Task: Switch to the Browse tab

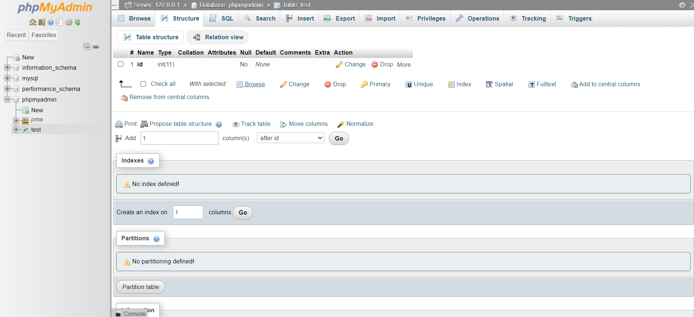Action: click(134, 18)
